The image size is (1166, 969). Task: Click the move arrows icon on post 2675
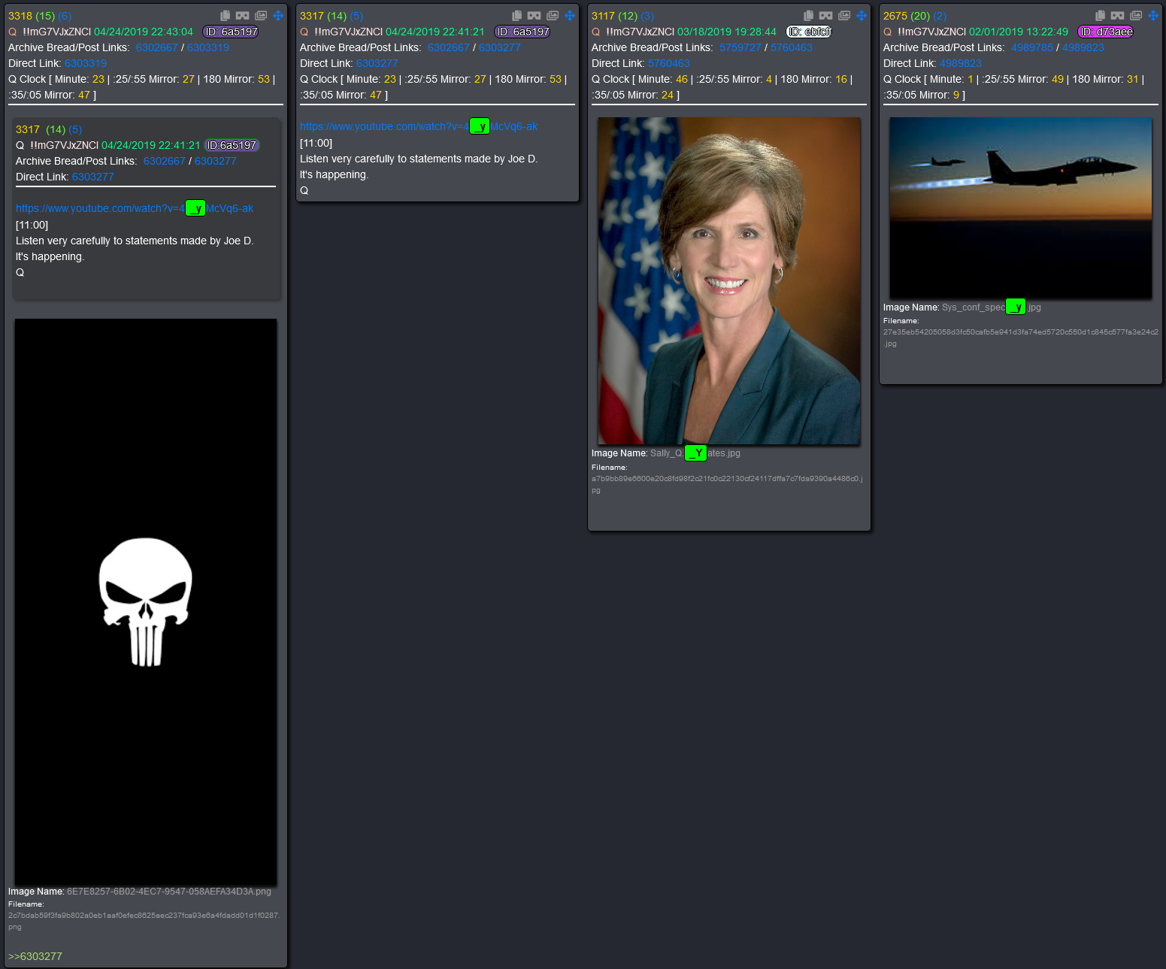click(1153, 16)
